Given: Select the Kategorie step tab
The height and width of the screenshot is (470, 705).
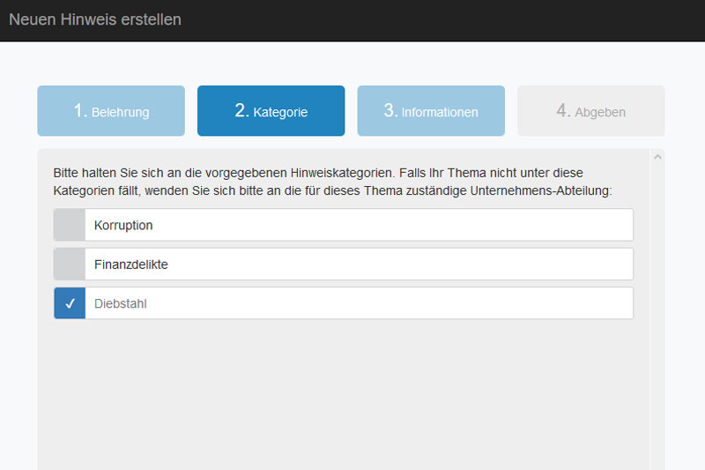Looking at the screenshot, I should [271, 111].
